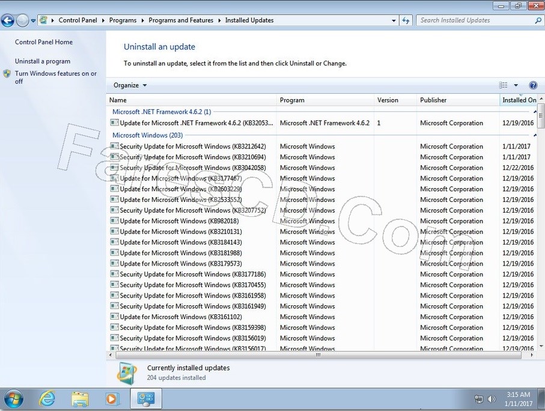Click the Control Panel icon in address bar
The width and height of the screenshot is (545, 411).
click(43, 20)
